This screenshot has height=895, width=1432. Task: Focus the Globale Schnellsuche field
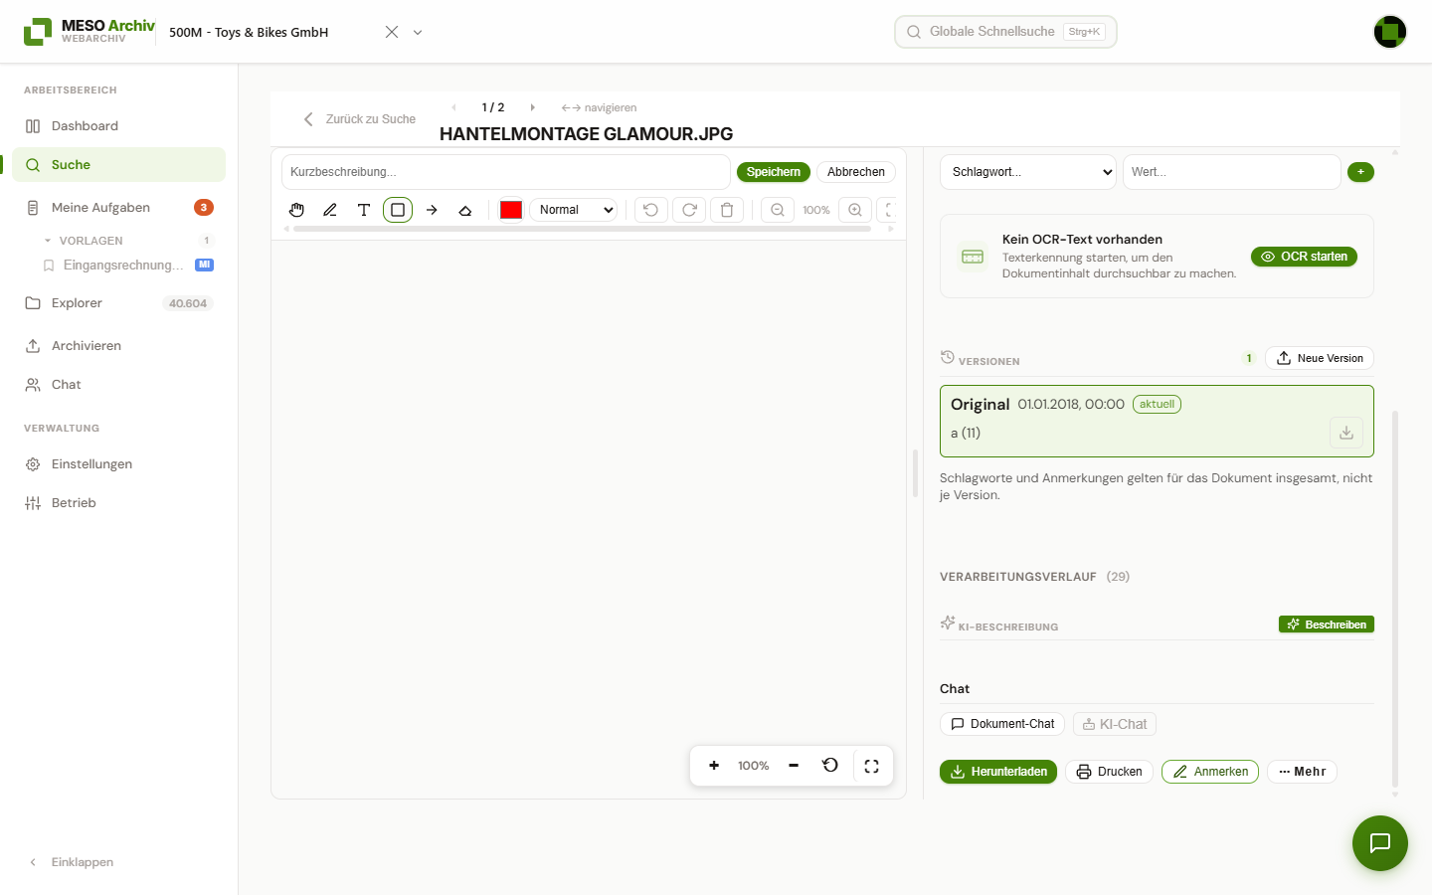(1005, 32)
